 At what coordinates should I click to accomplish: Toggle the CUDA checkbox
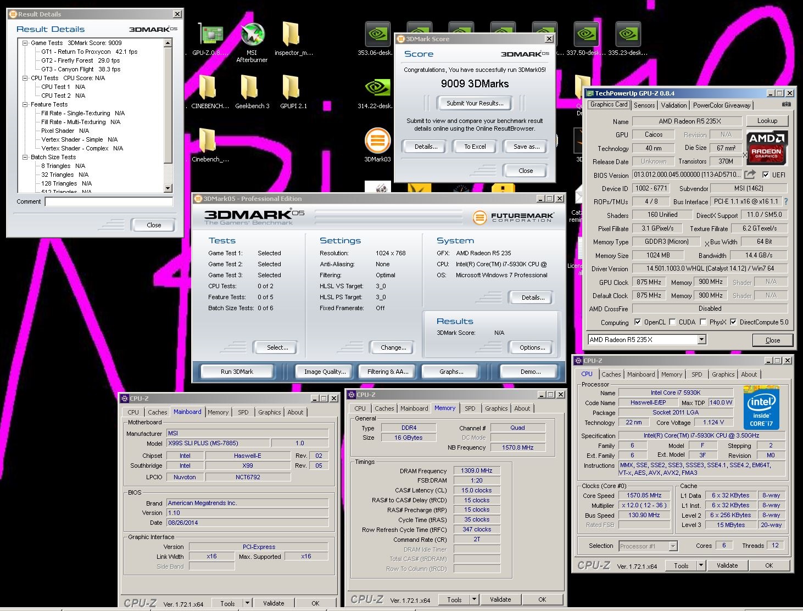click(x=672, y=322)
